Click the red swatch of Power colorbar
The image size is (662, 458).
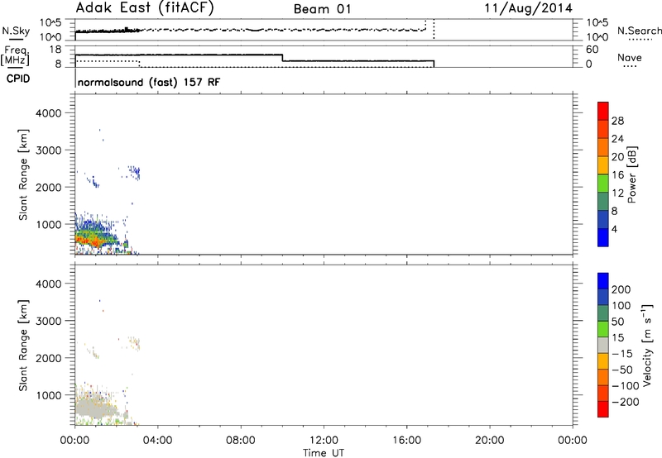[x=603, y=111]
